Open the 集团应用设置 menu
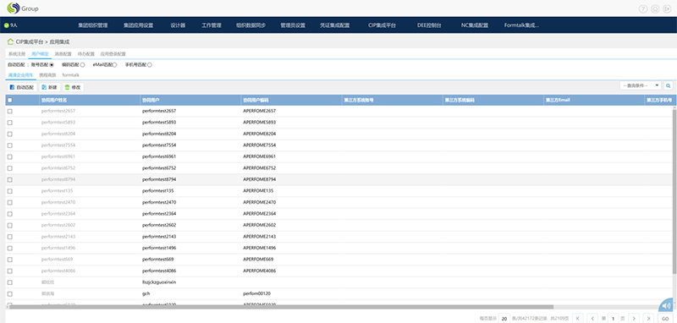The image size is (677, 323). [138, 25]
